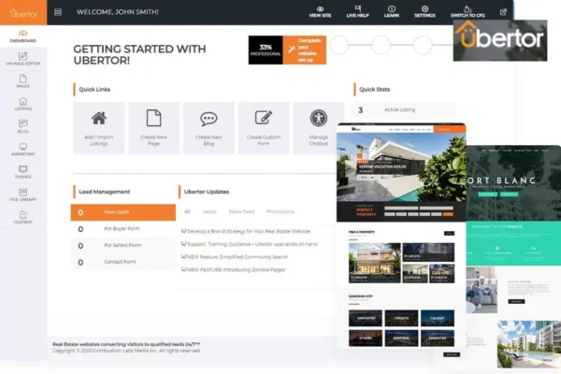Select the All updates tab
561x374 pixels.
tap(187, 211)
